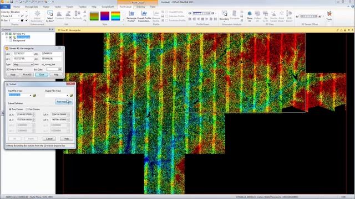The width and height of the screenshot is (355, 199).
Task: Open the Terrain ribbon tab
Action: [69, 7]
